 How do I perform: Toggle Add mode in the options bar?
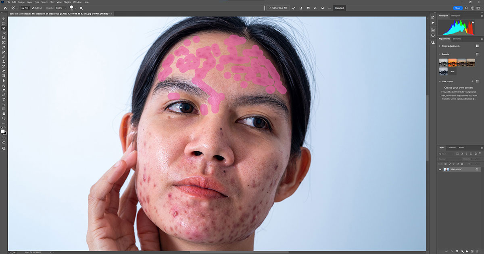click(25, 8)
